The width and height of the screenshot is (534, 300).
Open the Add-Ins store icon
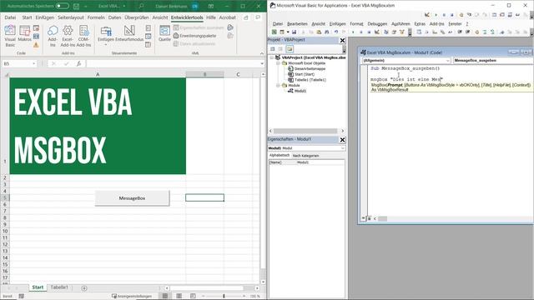pyautogui.click(x=53, y=36)
